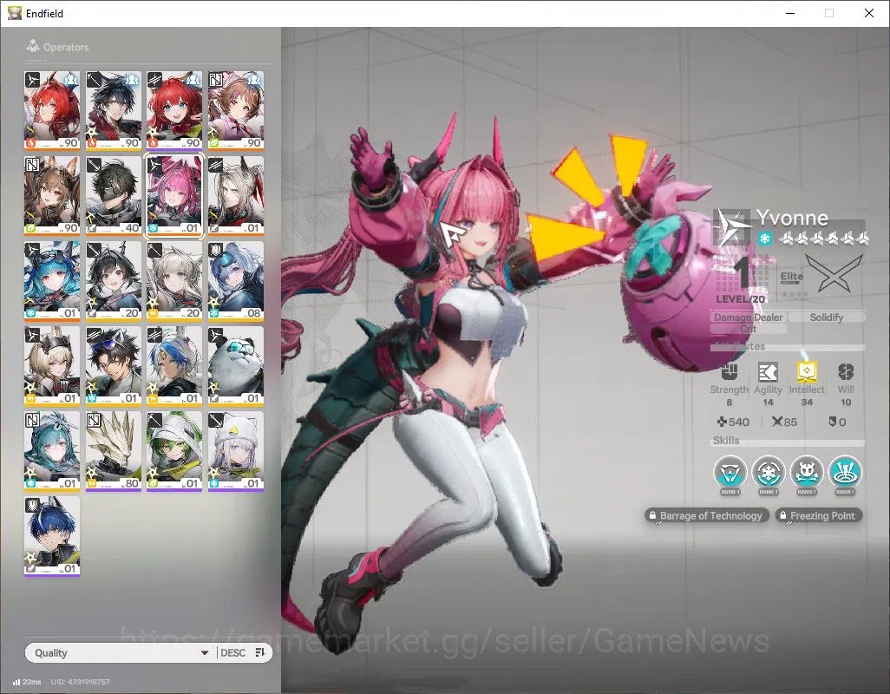Select the blue-haired goggles operator card

tap(52, 280)
